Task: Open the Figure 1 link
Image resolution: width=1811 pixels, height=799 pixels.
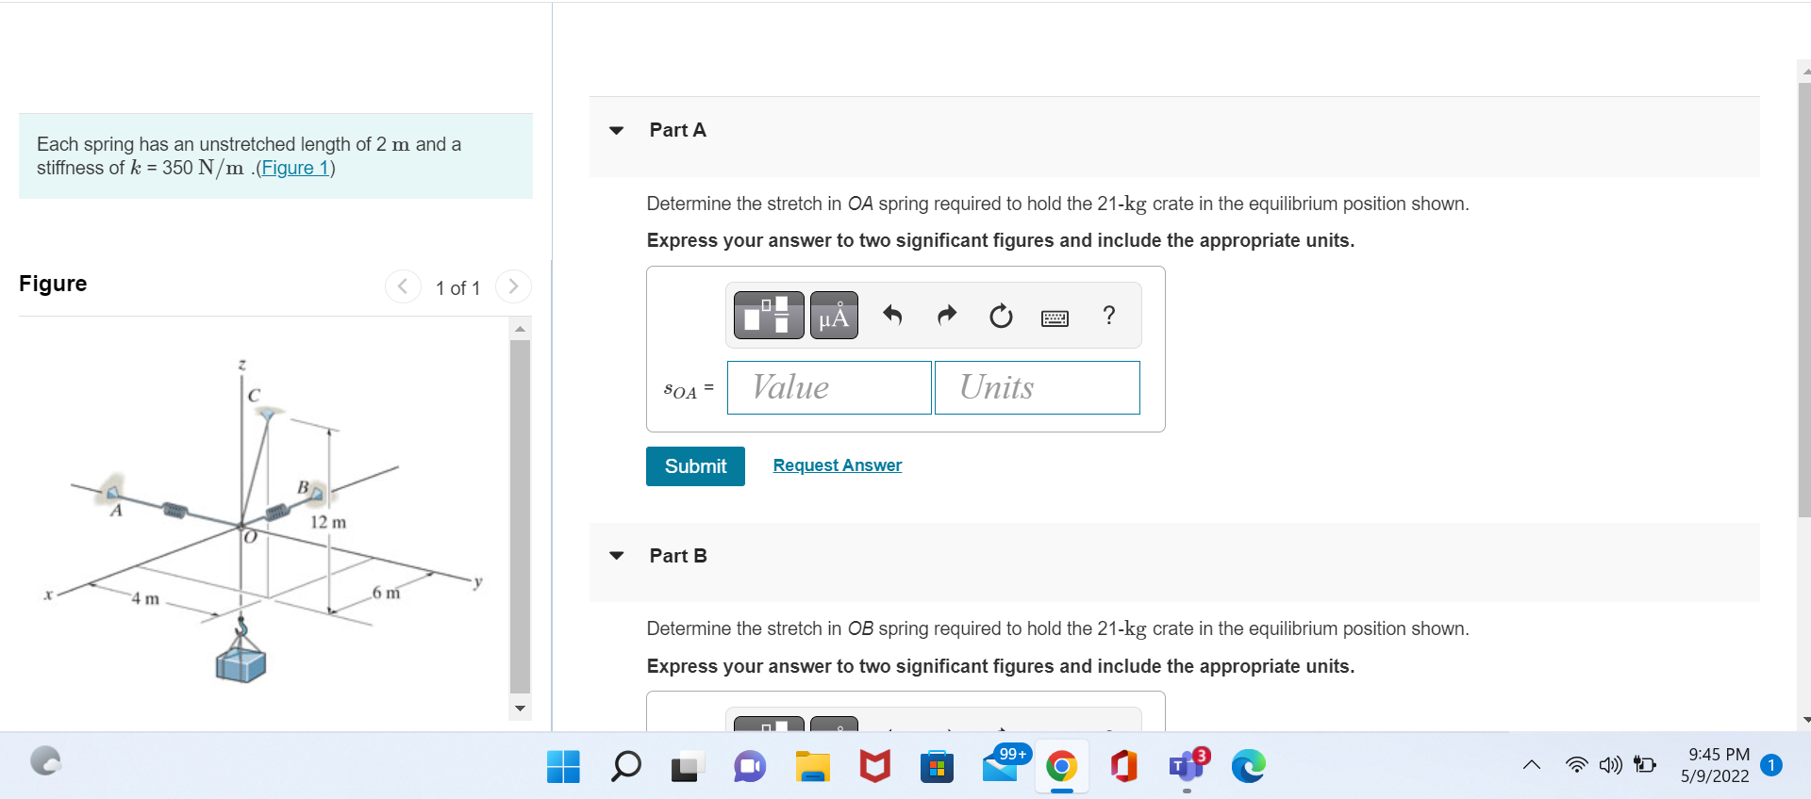Action: coord(294,168)
